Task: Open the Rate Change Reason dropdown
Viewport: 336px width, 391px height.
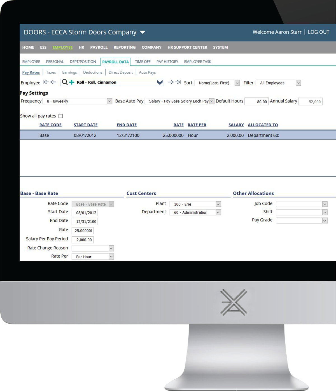Action: (111, 248)
